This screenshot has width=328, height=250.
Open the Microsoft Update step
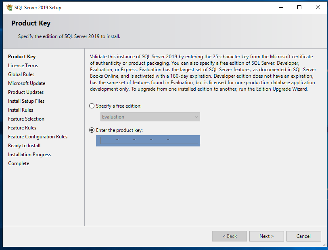(x=26, y=83)
